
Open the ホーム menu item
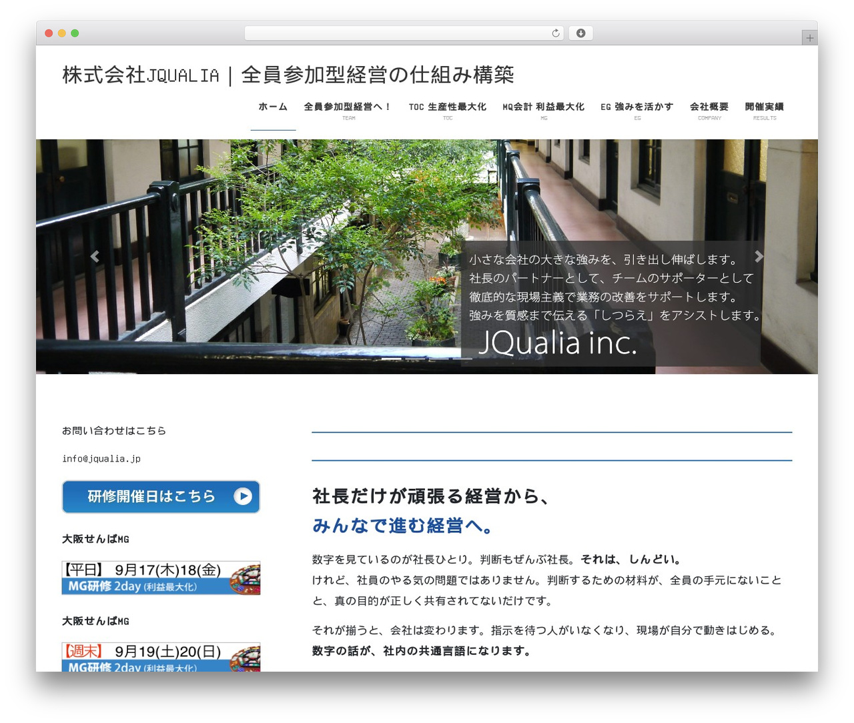273,107
